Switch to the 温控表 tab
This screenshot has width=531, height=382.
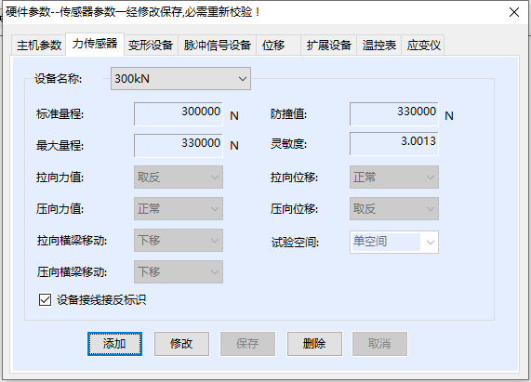click(378, 45)
